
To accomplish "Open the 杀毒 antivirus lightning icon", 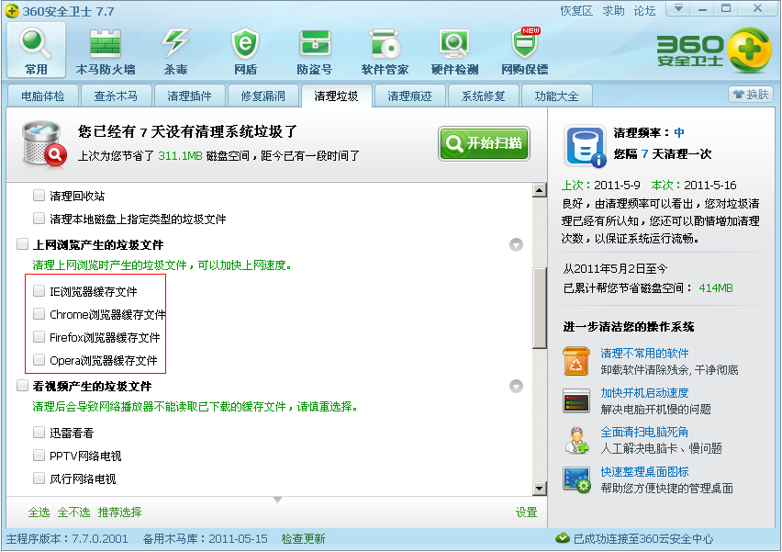I will [175, 50].
